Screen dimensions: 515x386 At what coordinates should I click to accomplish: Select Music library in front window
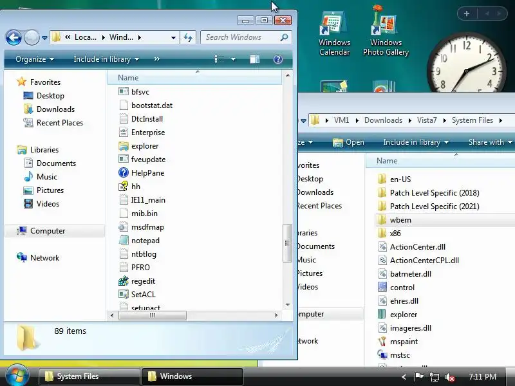point(46,176)
